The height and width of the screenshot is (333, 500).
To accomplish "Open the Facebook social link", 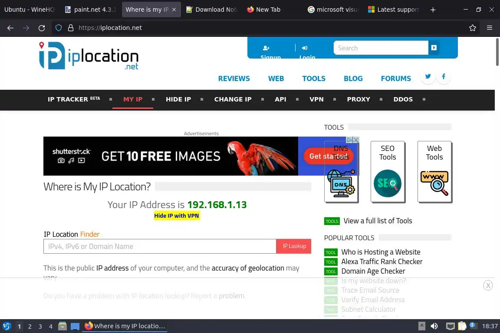I will point(444,76).
